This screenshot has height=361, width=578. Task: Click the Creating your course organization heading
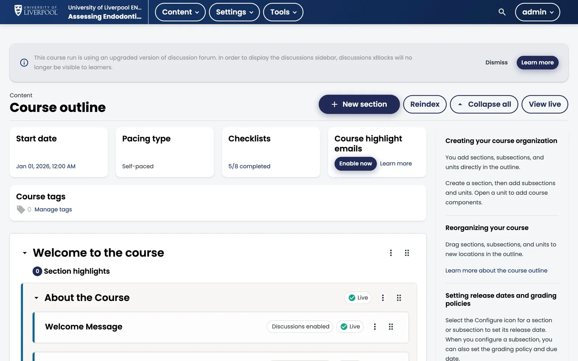[x=501, y=141]
